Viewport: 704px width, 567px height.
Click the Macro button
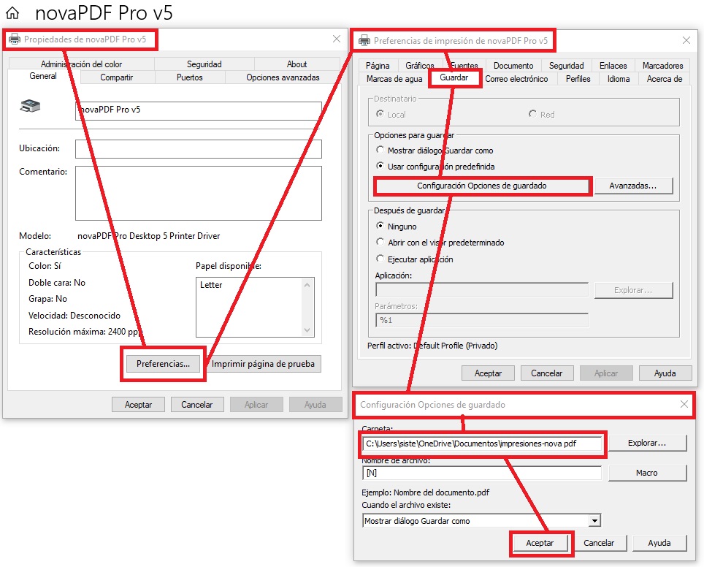(647, 473)
